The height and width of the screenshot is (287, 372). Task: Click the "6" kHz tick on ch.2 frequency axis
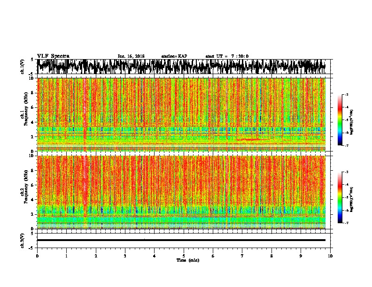(33, 185)
